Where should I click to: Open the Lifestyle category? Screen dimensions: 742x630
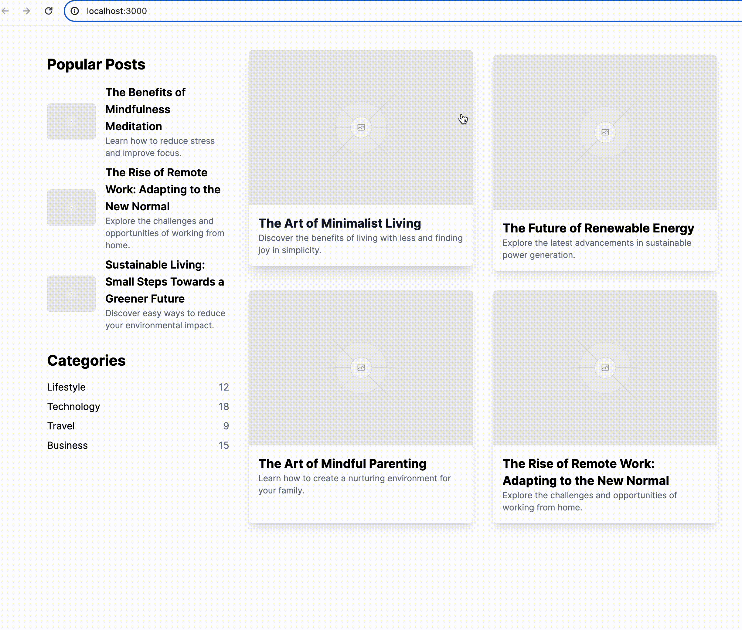pos(66,387)
